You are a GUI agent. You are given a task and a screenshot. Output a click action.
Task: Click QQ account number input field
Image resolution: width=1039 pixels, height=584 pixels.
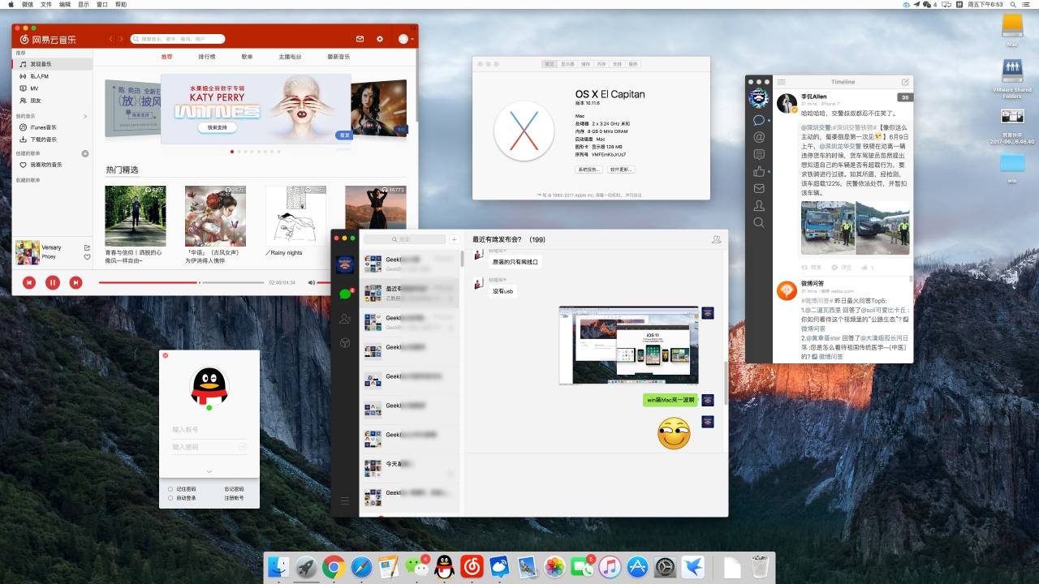[x=209, y=429]
